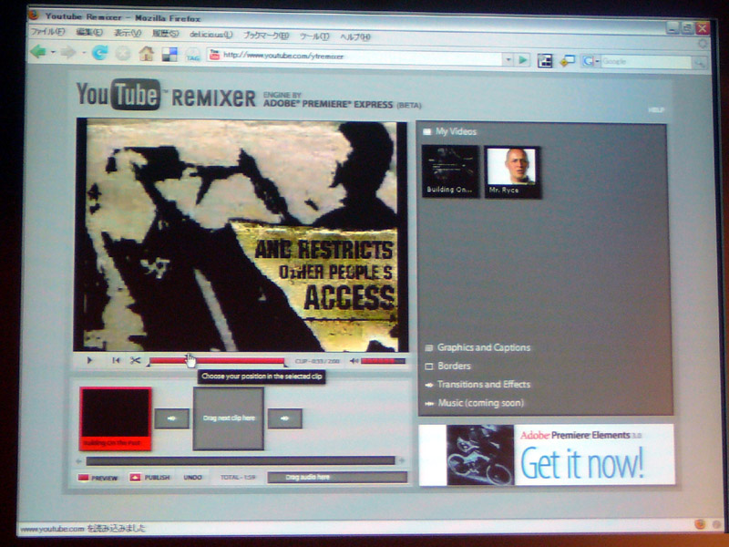This screenshot has height=547, width=729.
Task: Open the back button history dropdown arrow
Action: [x=53, y=52]
